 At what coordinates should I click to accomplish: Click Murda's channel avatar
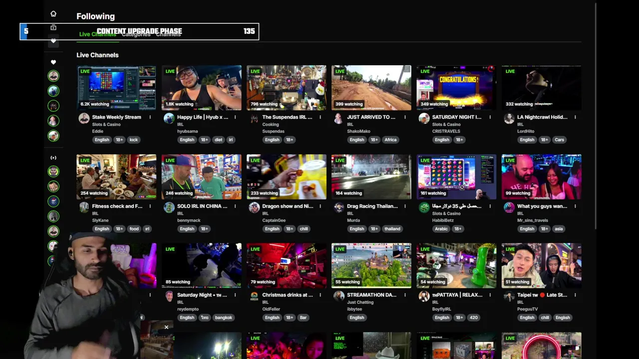339,207
